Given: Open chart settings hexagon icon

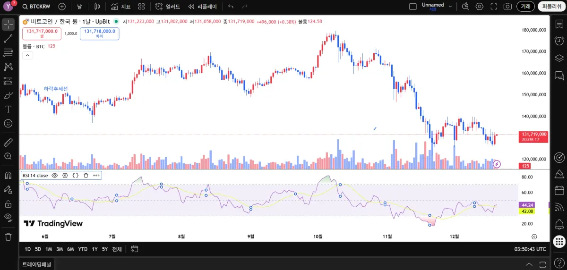Looking at the screenshot, I should (480, 7).
